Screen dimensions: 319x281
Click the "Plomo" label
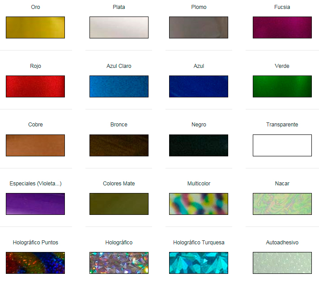point(199,7)
